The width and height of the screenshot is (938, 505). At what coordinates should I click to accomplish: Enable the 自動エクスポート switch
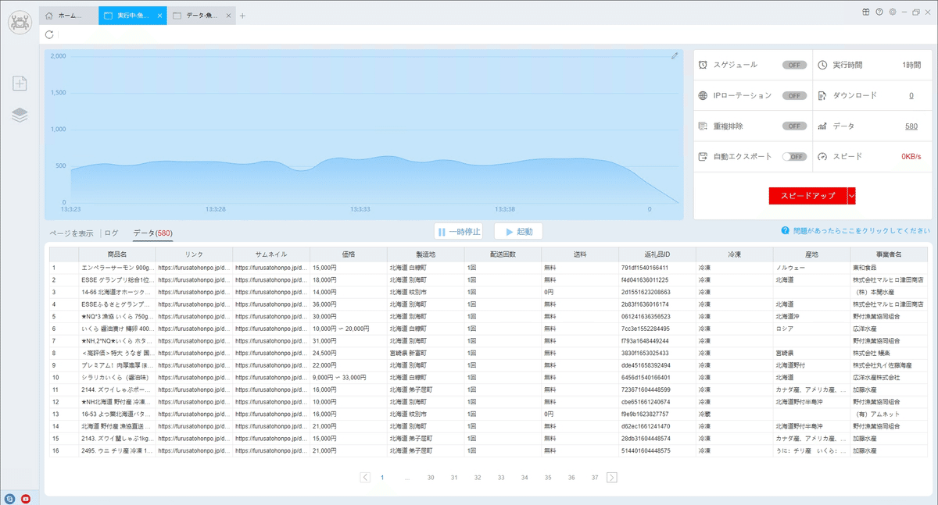[794, 156]
